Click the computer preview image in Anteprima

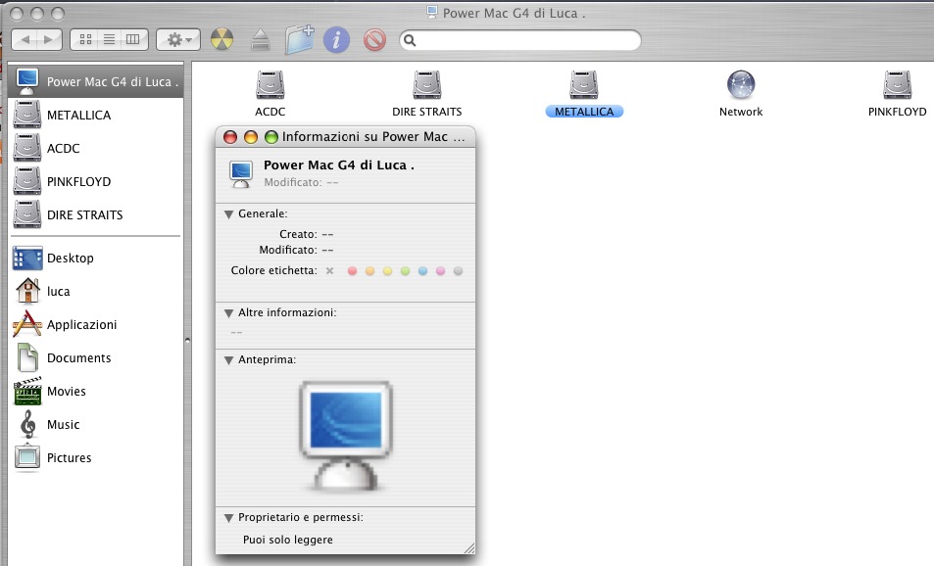(346, 437)
